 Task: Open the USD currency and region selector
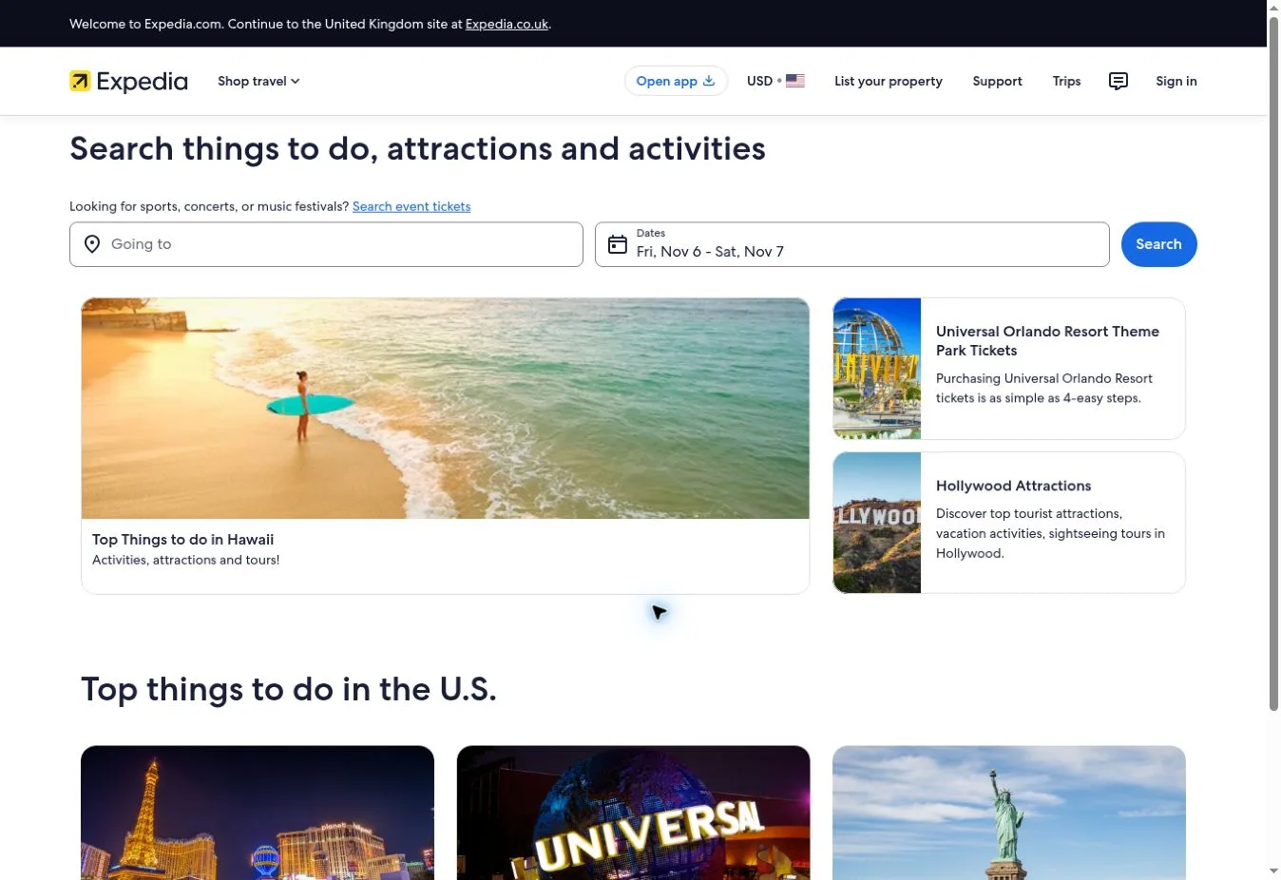coord(775,81)
